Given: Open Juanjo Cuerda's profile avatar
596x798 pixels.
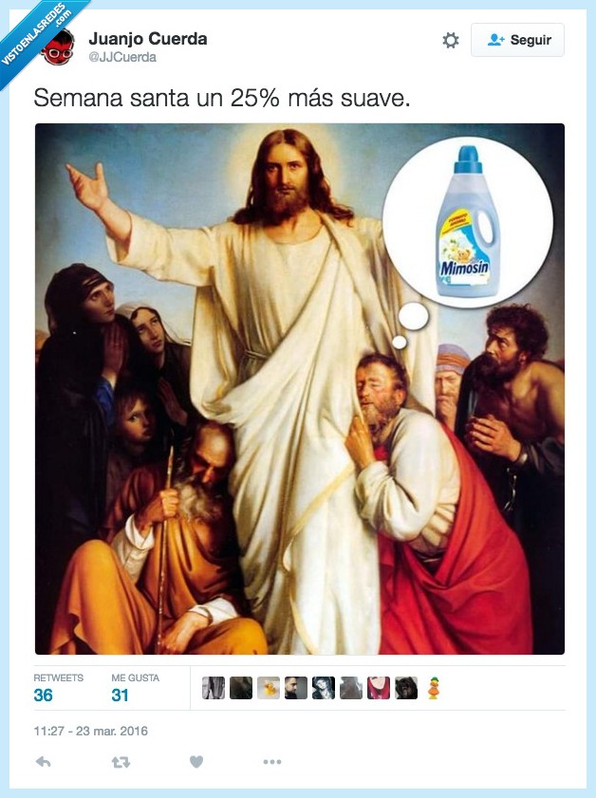Looking at the screenshot, I should coord(57,46).
